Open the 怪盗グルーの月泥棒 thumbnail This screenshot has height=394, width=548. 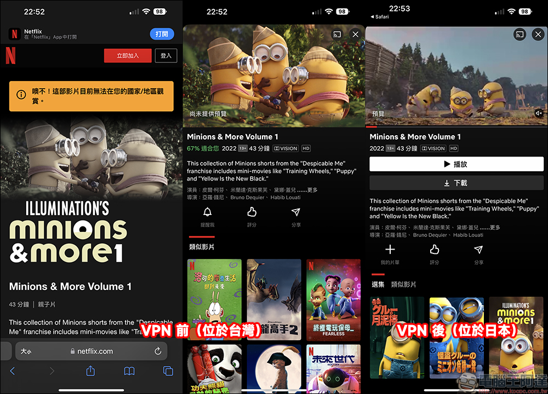coord(397,338)
